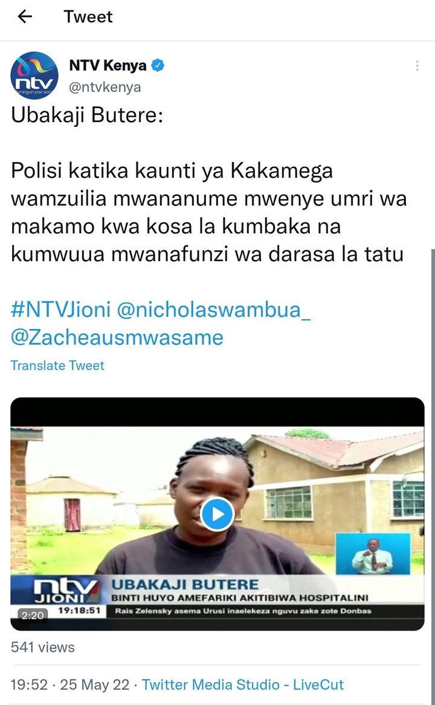Open @nicholaswambua_ mention
435x705 pixels.
213,310
